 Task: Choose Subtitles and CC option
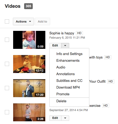pyautogui.click(x=69, y=81)
